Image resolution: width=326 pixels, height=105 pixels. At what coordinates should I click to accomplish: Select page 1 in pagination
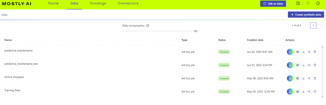[x=313, y=26]
